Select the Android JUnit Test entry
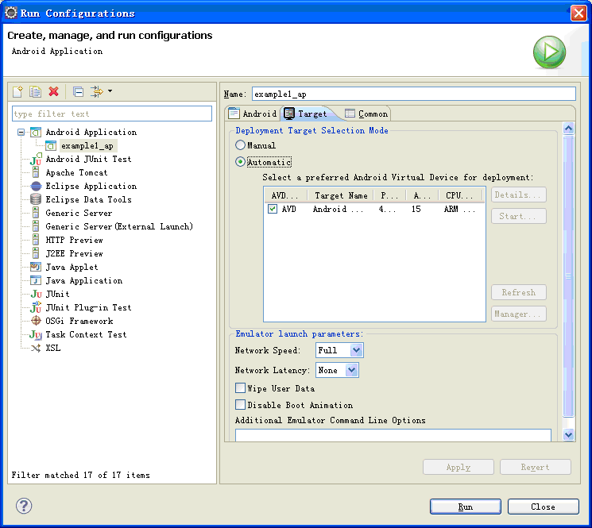The height and width of the screenshot is (528, 592). coord(88,159)
